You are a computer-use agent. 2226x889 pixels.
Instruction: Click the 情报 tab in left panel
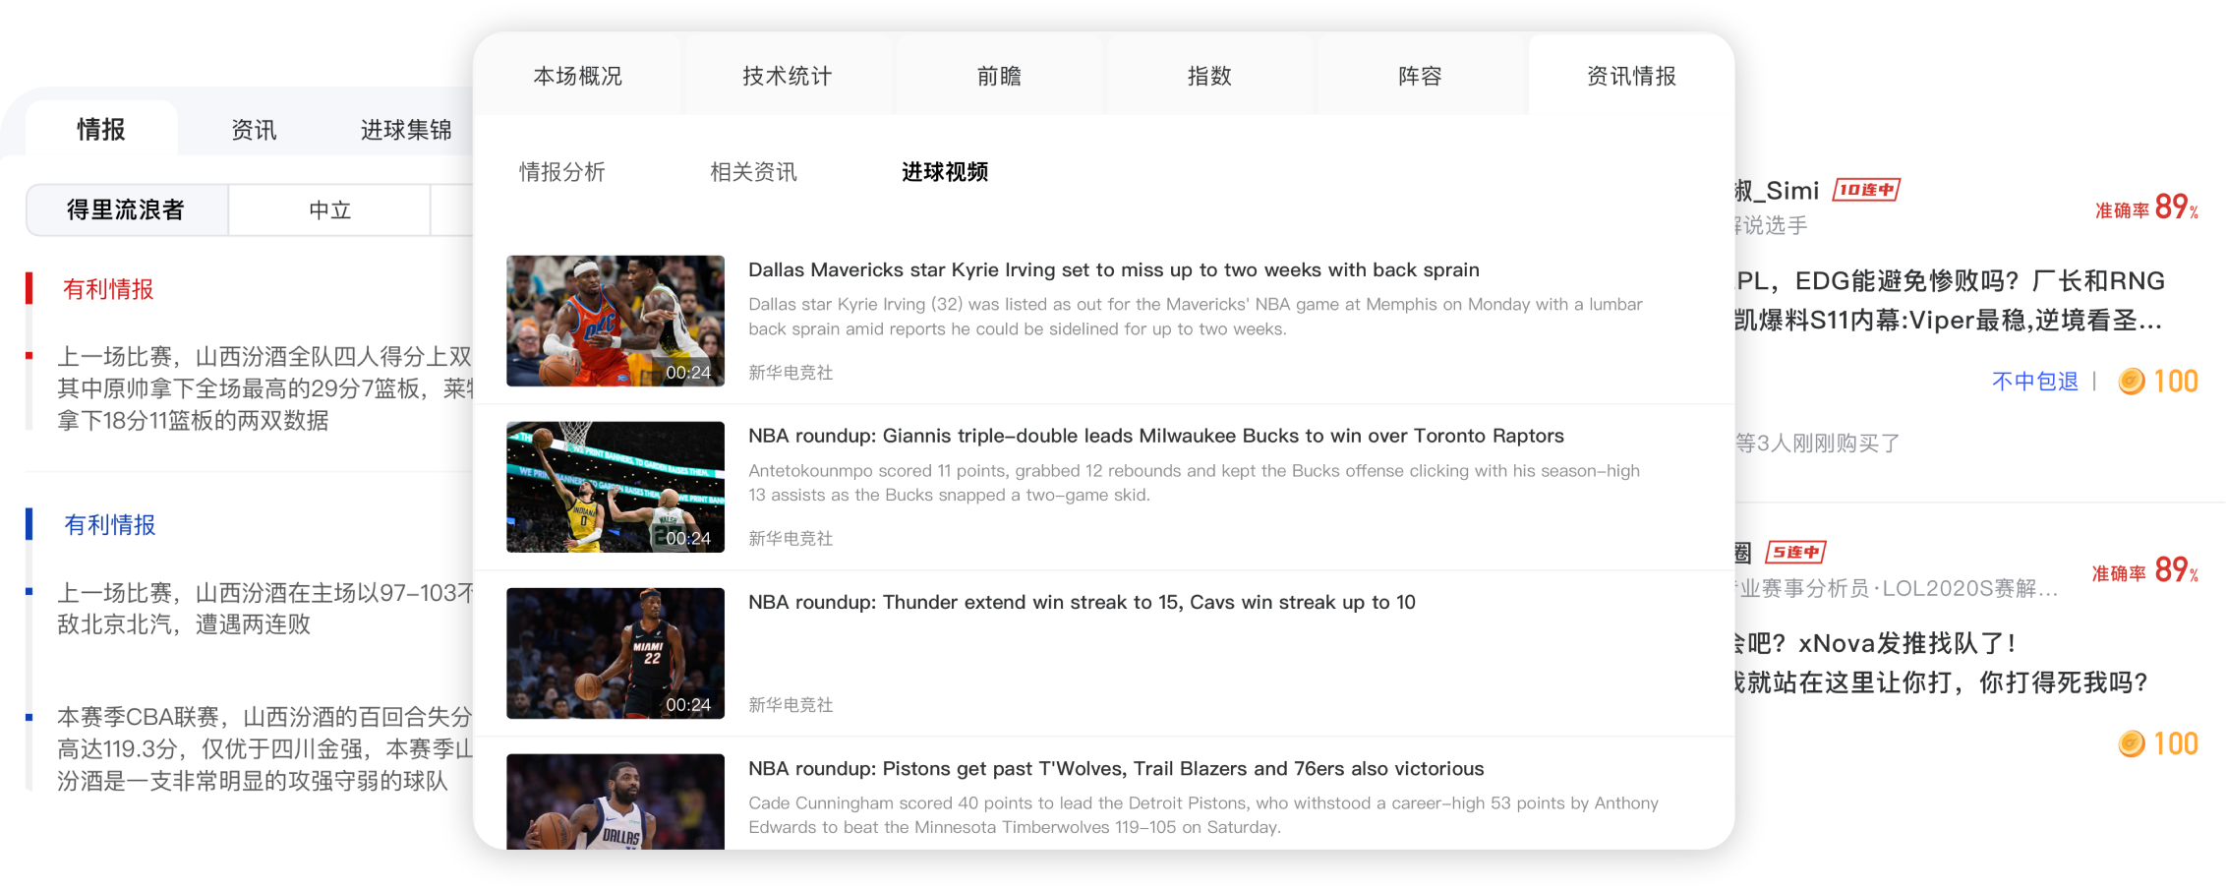(x=101, y=129)
